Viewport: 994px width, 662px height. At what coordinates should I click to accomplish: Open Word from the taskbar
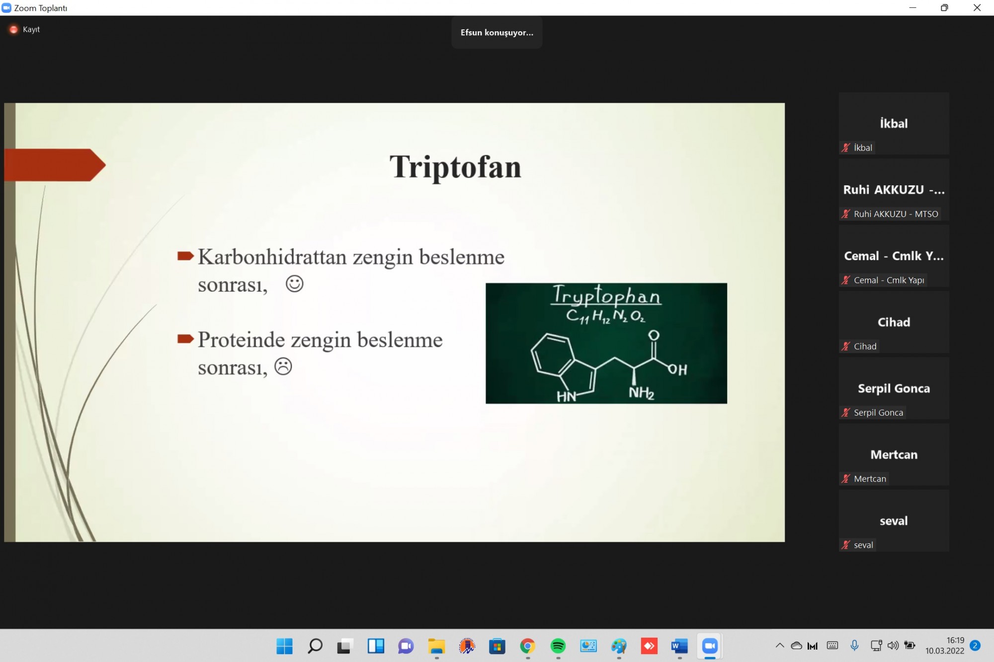click(x=679, y=646)
